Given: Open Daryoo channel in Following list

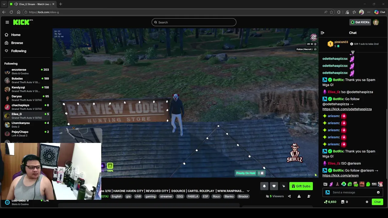Looking at the screenshot, I should 27,98.
